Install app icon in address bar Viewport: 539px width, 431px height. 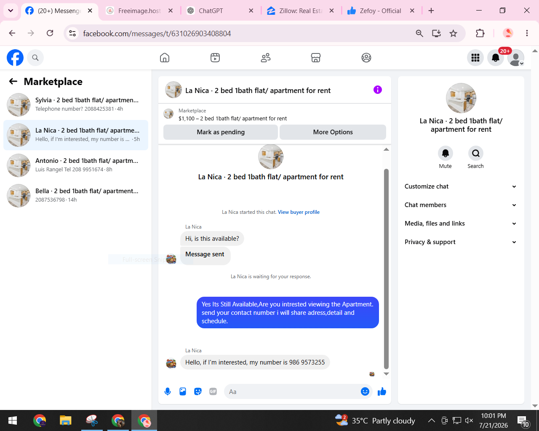[x=436, y=33]
